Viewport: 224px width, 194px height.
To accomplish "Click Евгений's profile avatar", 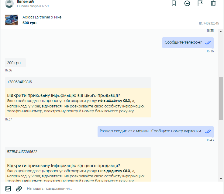I will point(10,4).
